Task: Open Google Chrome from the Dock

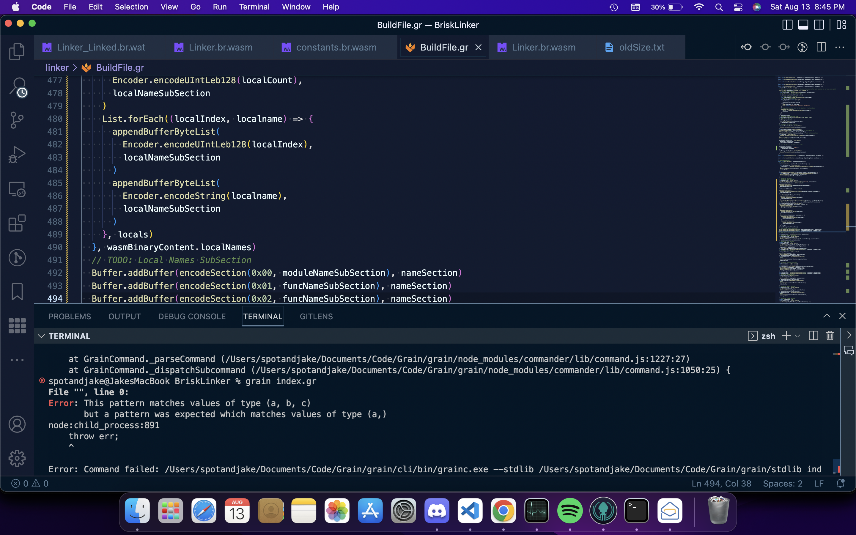Action: point(503,511)
